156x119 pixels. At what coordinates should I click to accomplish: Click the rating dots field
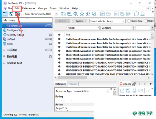pos(65,100)
